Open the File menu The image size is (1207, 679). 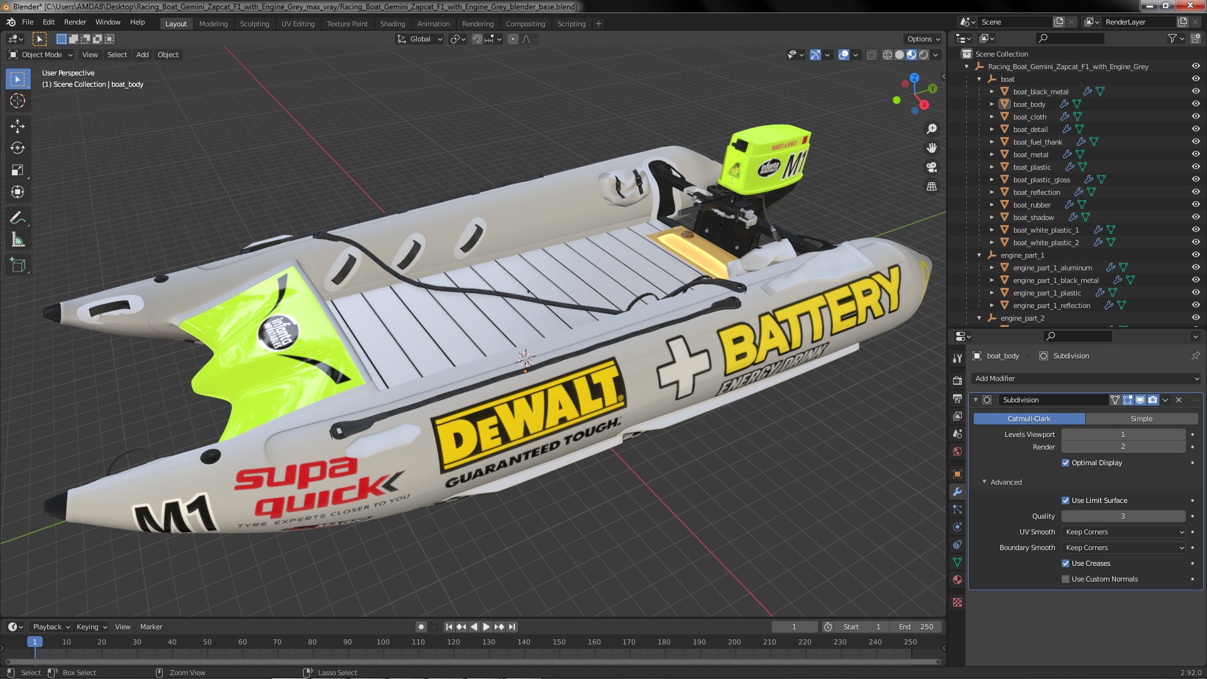click(x=28, y=22)
